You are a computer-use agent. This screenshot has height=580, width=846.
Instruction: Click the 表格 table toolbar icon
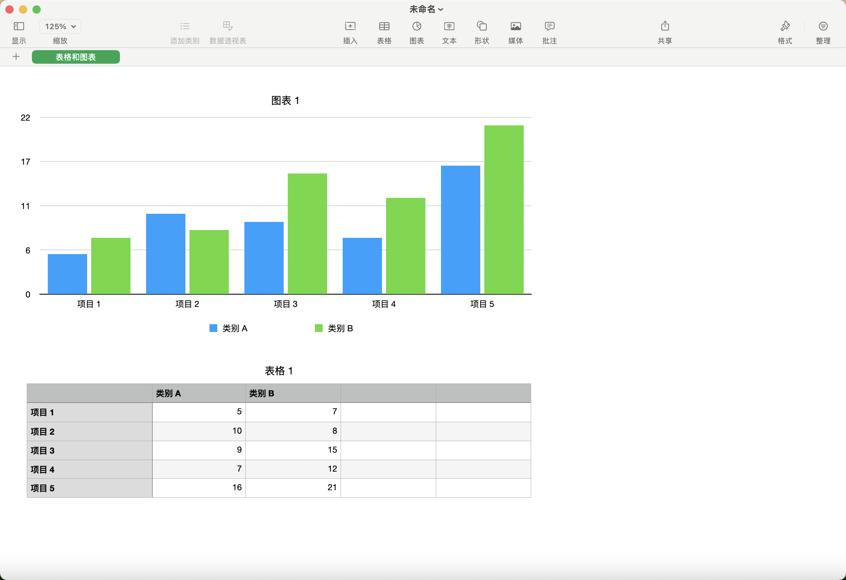(x=384, y=26)
